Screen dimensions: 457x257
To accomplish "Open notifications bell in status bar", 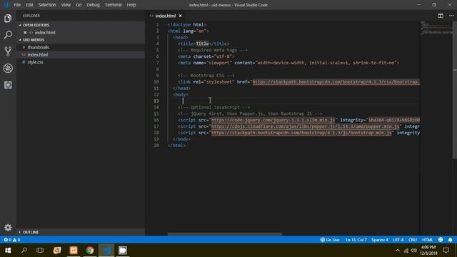I will (451, 240).
